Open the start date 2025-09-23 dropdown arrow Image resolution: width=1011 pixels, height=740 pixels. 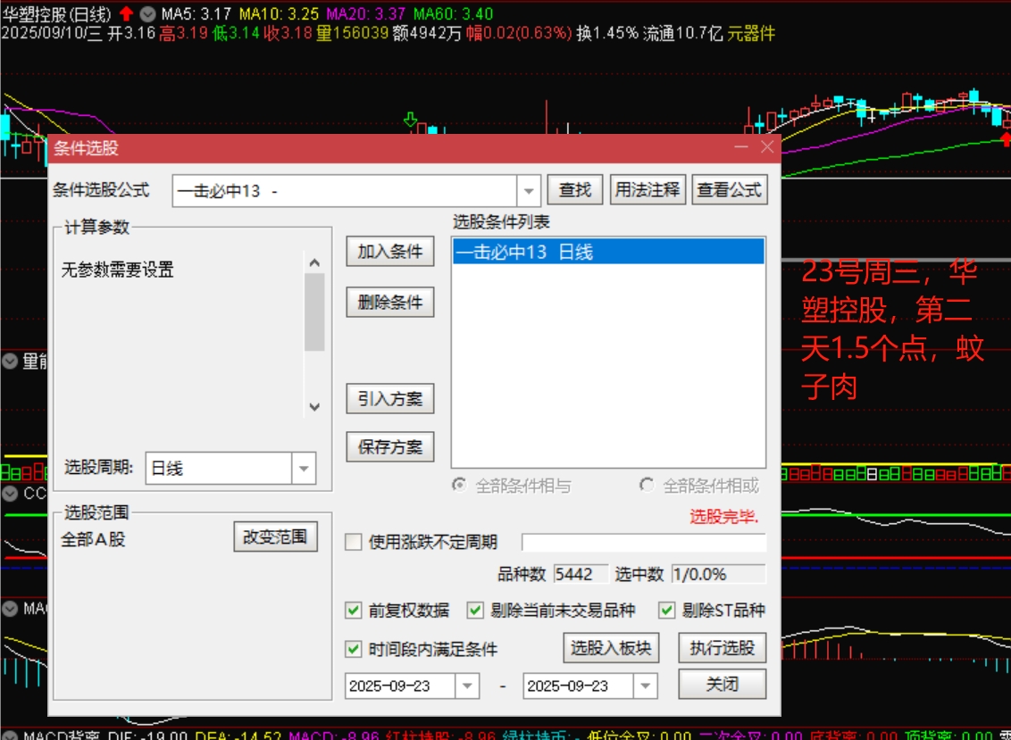point(467,686)
